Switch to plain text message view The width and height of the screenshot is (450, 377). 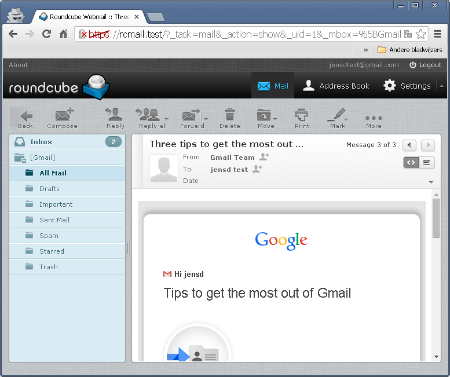coord(427,163)
